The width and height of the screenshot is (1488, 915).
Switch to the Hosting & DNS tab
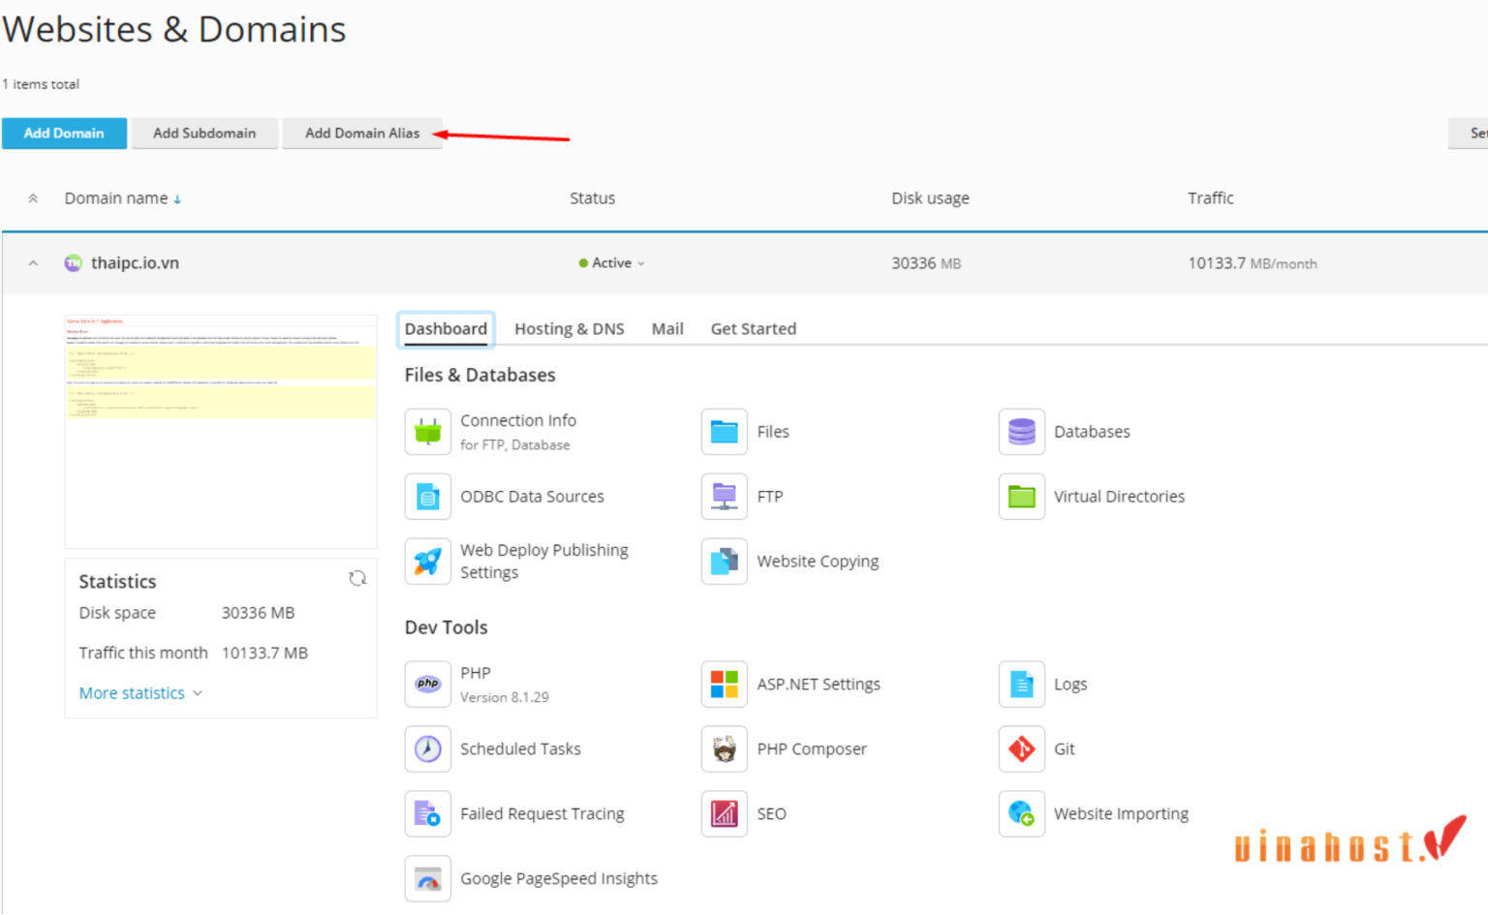569,329
